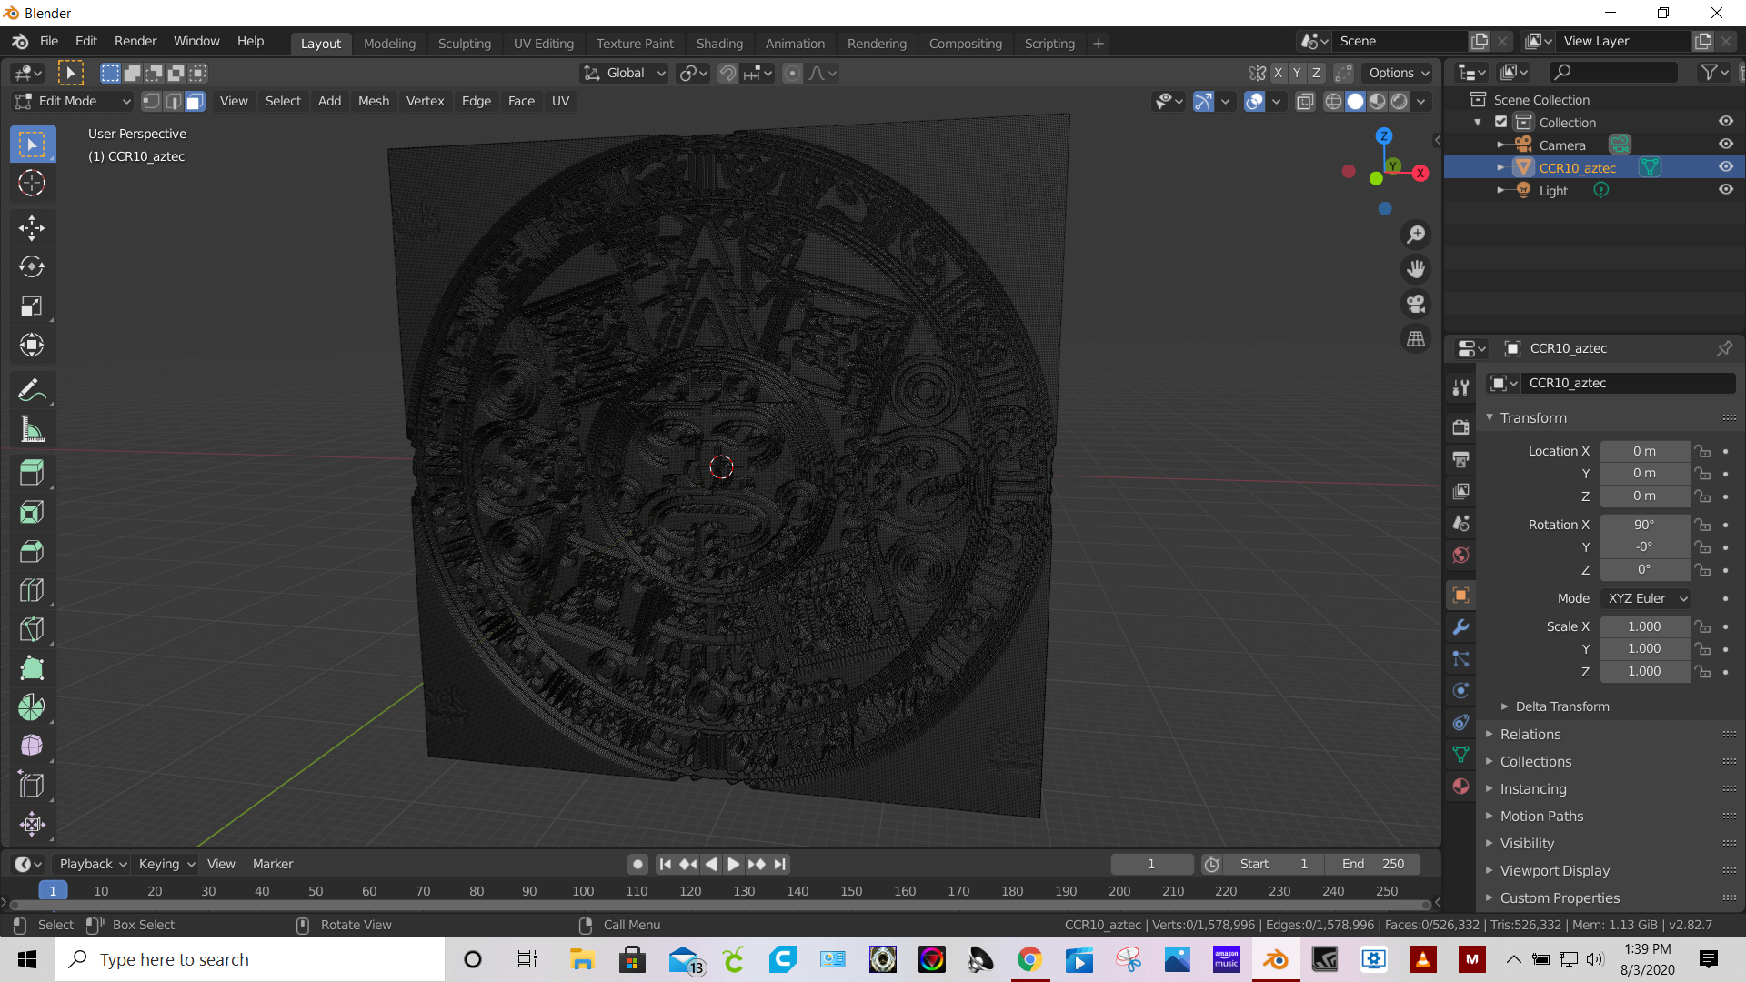Select the Smooth tool
The image size is (1746, 982).
(x=32, y=746)
